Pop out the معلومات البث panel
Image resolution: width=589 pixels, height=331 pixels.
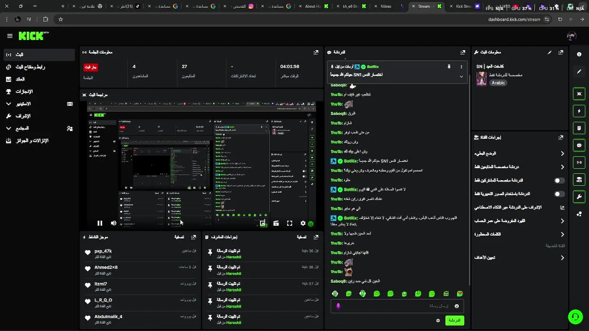pos(560,52)
